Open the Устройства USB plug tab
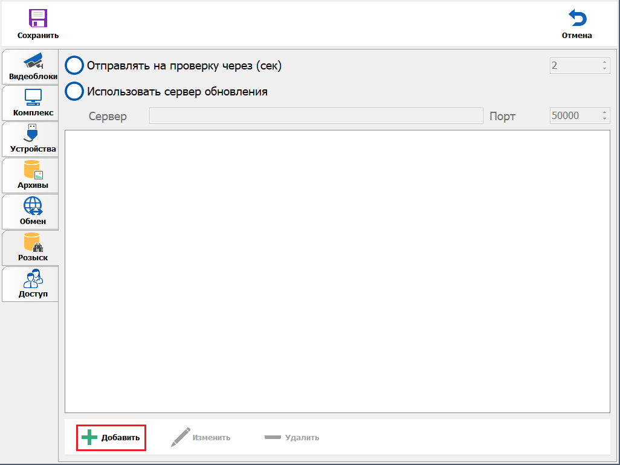 tap(33, 139)
